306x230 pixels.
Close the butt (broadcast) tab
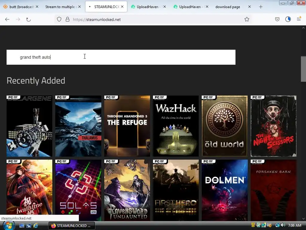coord(37,7)
